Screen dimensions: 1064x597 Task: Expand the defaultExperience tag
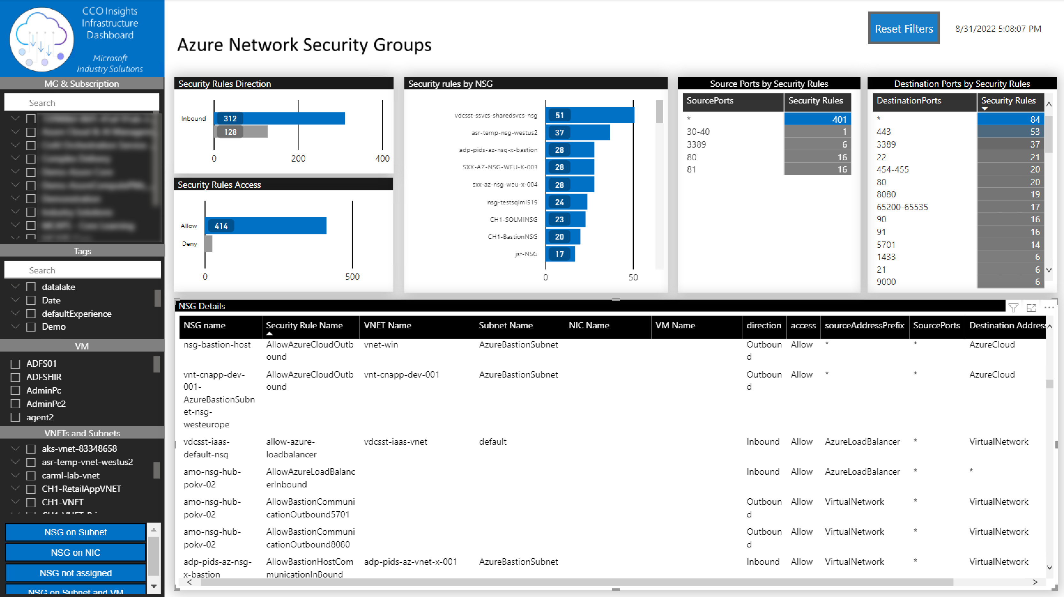pyautogui.click(x=15, y=313)
